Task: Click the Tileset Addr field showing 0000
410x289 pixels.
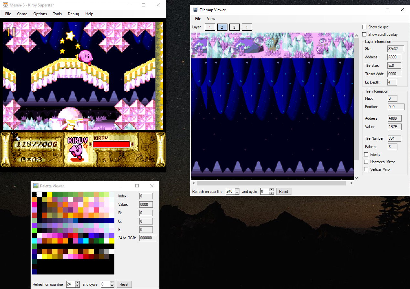Action: [394, 74]
